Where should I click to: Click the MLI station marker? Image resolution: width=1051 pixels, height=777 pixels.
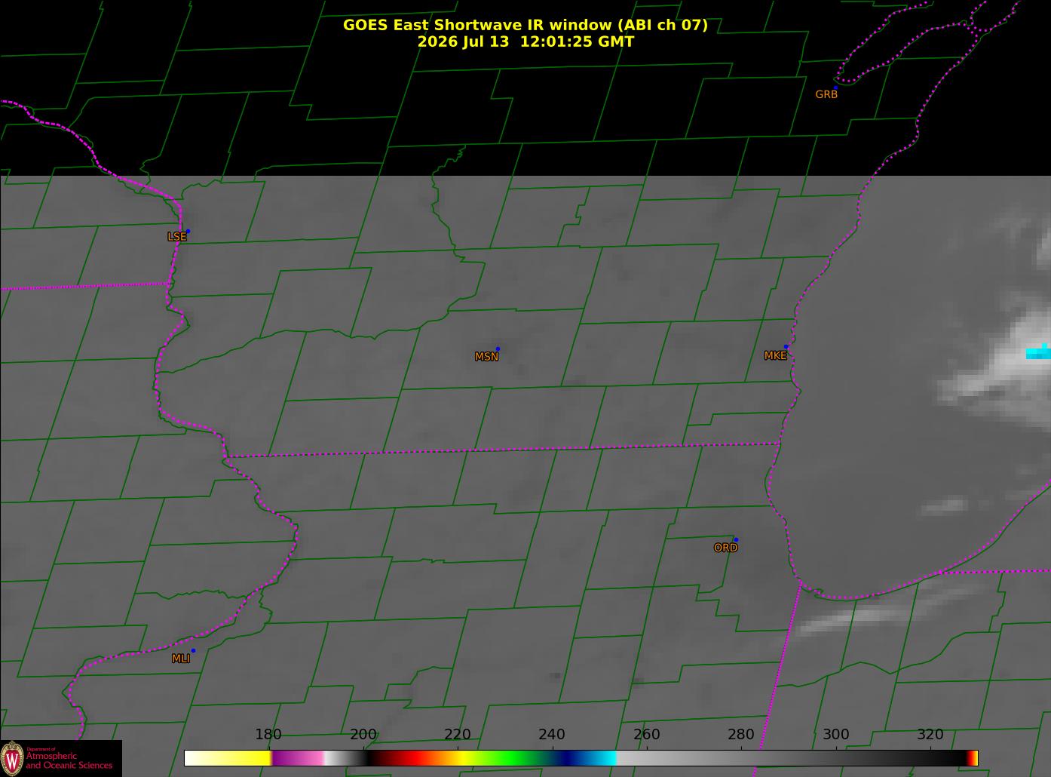point(193,650)
